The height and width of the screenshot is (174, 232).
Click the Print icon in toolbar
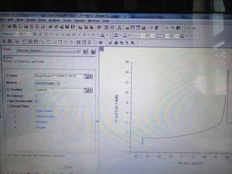[99, 27]
